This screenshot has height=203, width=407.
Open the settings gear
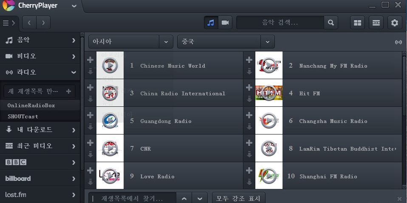pyautogui.click(x=395, y=23)
